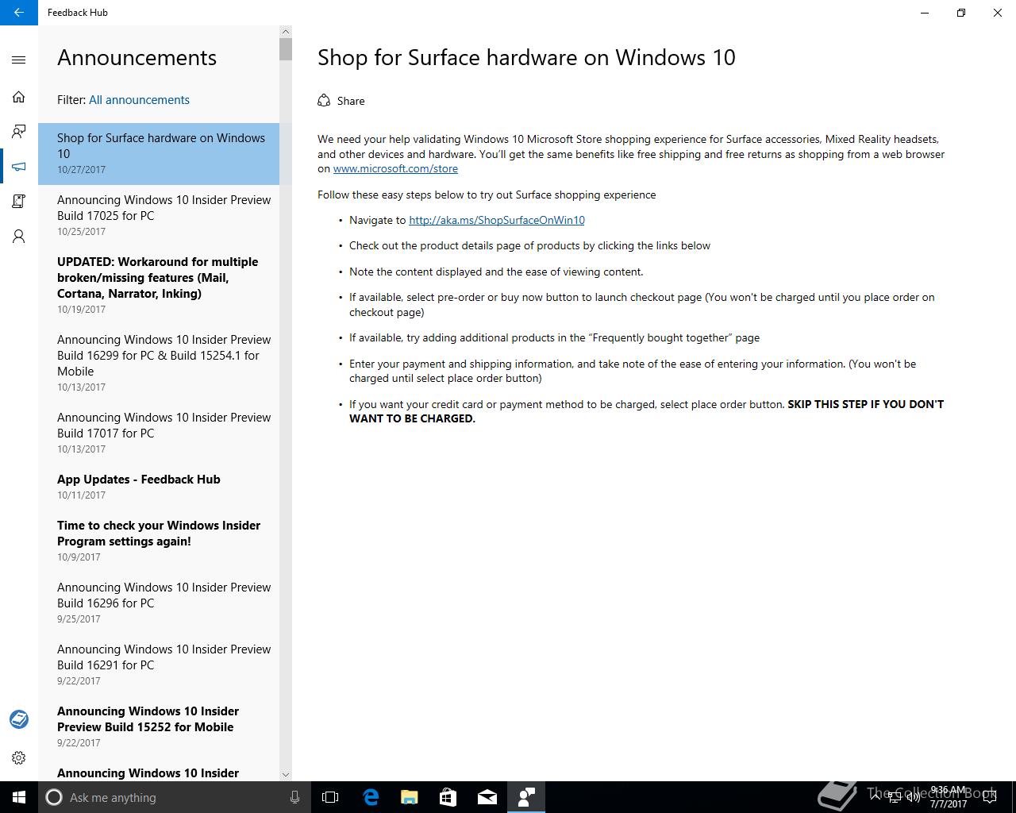Select the Announcements megaphone icon
Screen dimensions: 1016x813
(x=19, y=167)
